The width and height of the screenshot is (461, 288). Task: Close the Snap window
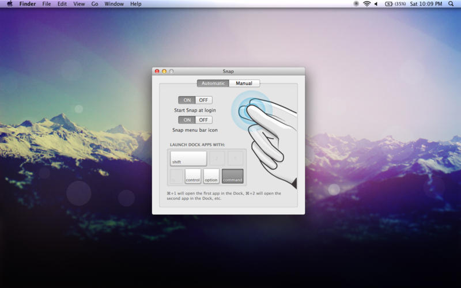(x=157, y=71)
